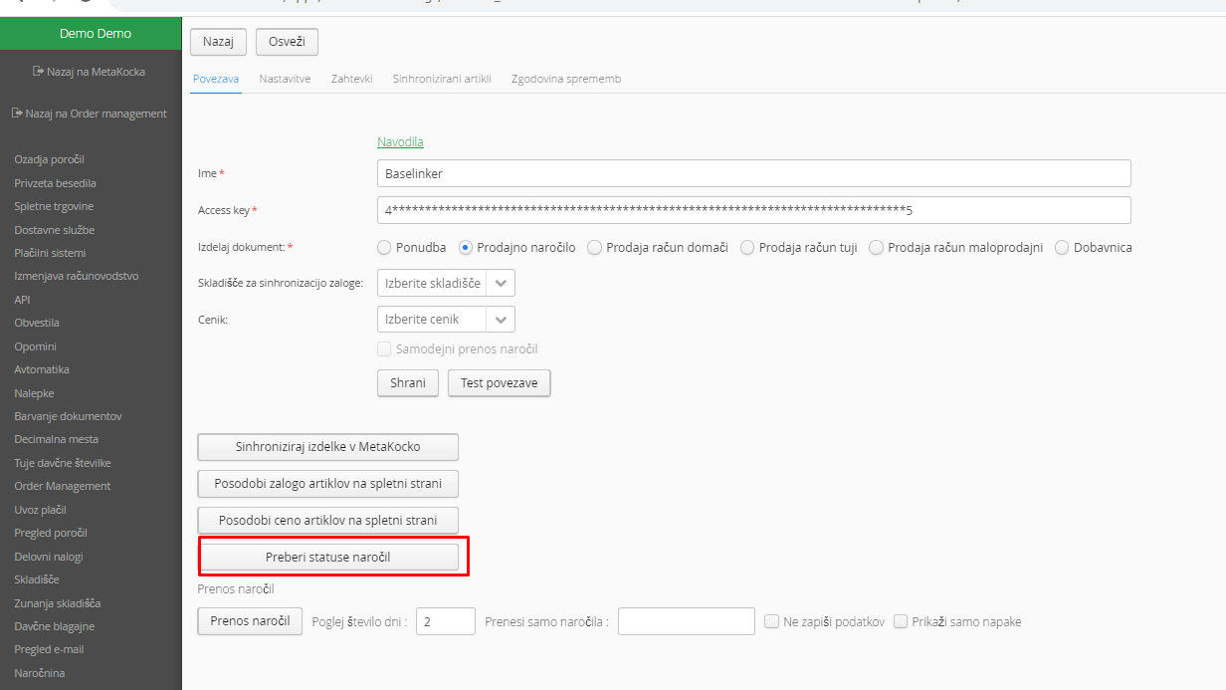Open Barvanje dokumentov in sidebar
The image size is (1226, 690).
(68, 416)
